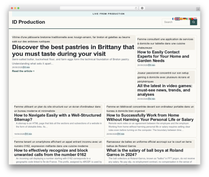The width and height of the screenshot is (209, 177).
Task: Focus the browser address bar
Action: point(99,8)
